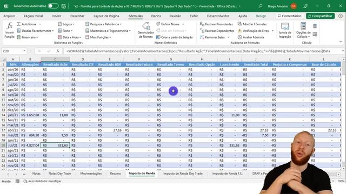Open the Layout da Página tab
The height and width of the screenshot is (194, 346).
[x=107, y=16]
